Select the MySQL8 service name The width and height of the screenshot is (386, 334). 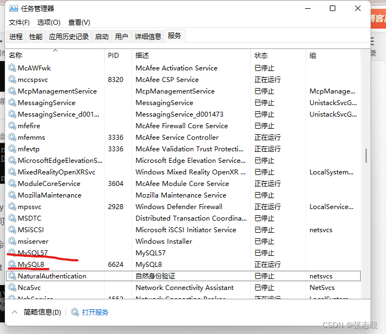click(x=31, y=265)
